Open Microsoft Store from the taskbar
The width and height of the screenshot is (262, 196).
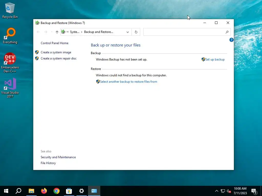[69, 191]
